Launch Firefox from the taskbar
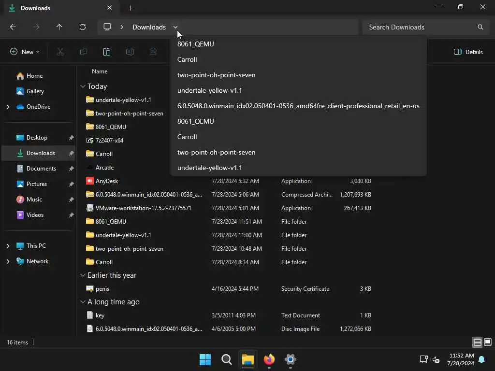Screen dimensions: 495x371 (269, 359)
